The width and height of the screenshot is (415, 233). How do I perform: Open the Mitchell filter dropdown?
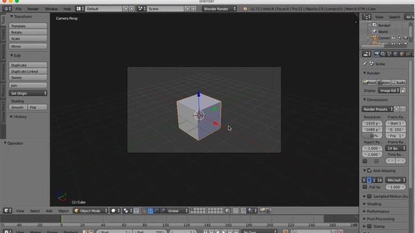point(396,180)
